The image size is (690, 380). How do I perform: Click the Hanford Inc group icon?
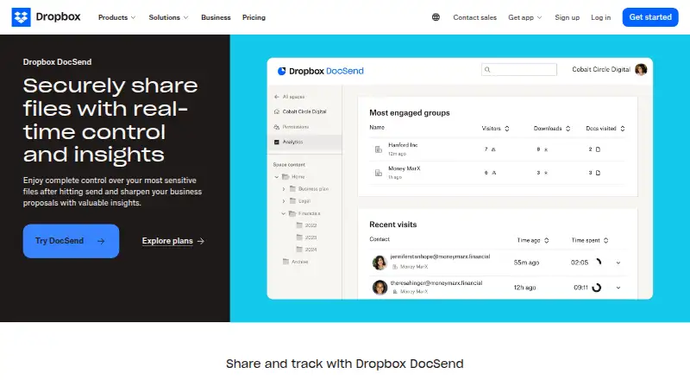pyautogui.click(x=379, y=149)
